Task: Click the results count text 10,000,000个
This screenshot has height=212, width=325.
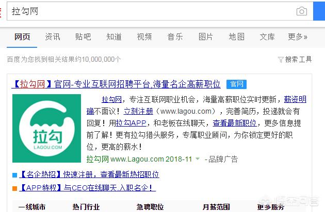Action: (x=101, y=60)
